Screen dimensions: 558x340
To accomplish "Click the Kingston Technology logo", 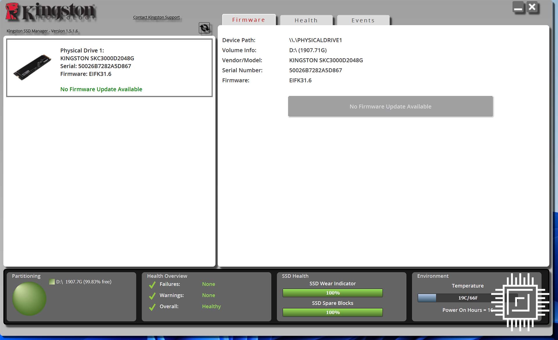I will pos(51,12).
